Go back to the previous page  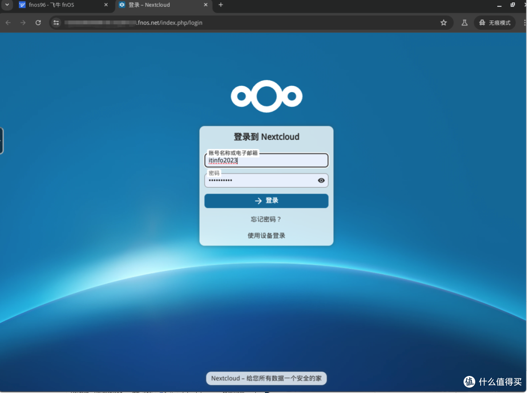click(x=8, y=22)
